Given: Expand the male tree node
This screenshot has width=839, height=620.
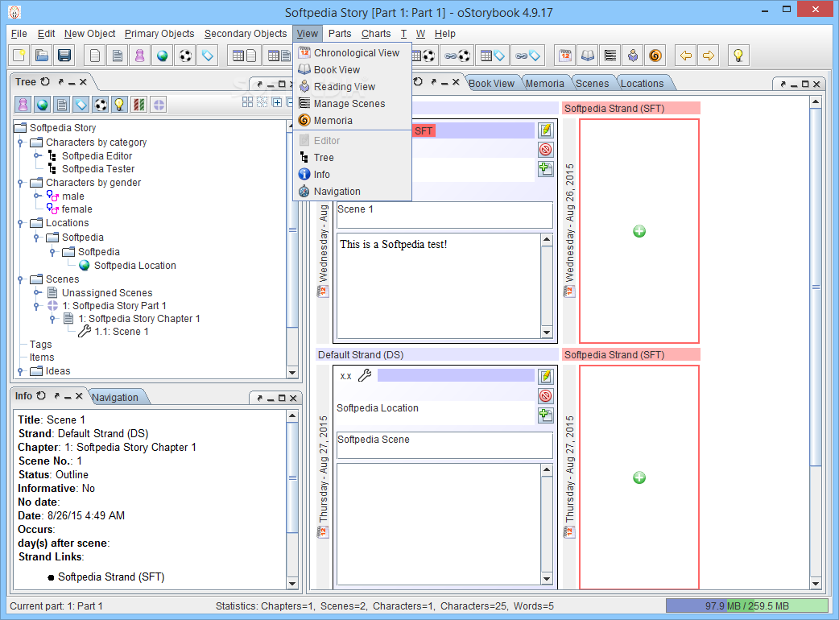Looking at the screenshot, I should [x=37, y=196].
